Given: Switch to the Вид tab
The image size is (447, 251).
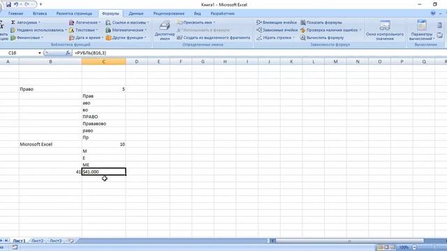Looking at the screenshot, I should (197, 13).
